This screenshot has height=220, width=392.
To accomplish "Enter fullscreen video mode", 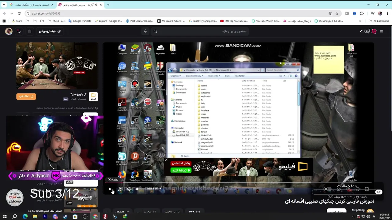I will point(367,189).
